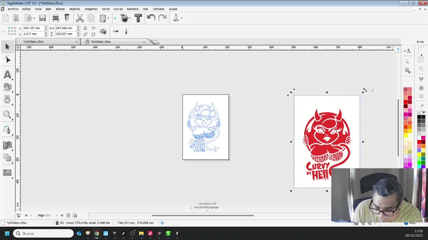Open the archivo menu
The image size is (428, 240).
click(x=13, y=9)
